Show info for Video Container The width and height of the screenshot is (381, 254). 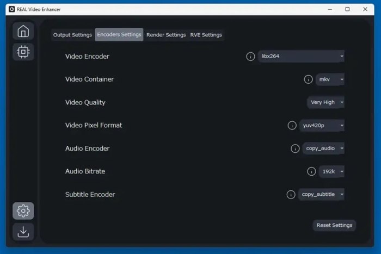(x=309, y=79)
